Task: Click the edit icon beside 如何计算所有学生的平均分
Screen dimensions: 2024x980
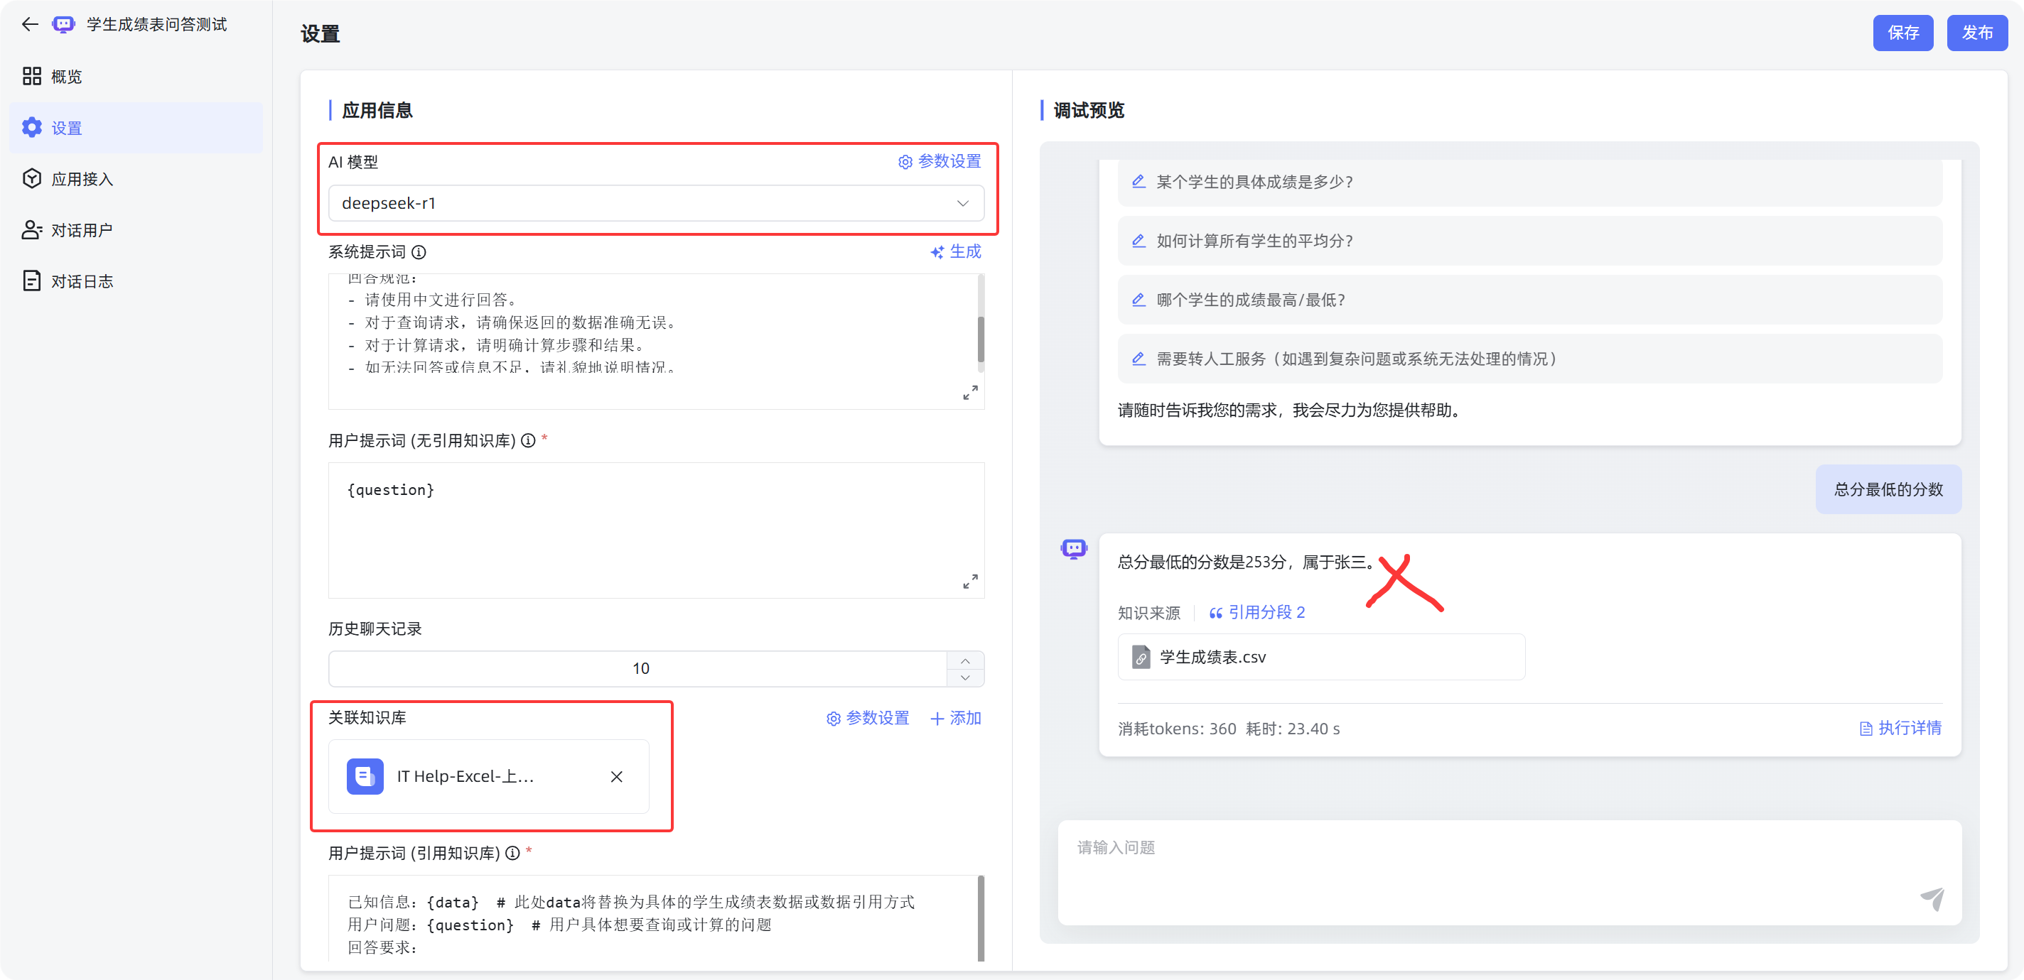Action: tap(1138, 241)
